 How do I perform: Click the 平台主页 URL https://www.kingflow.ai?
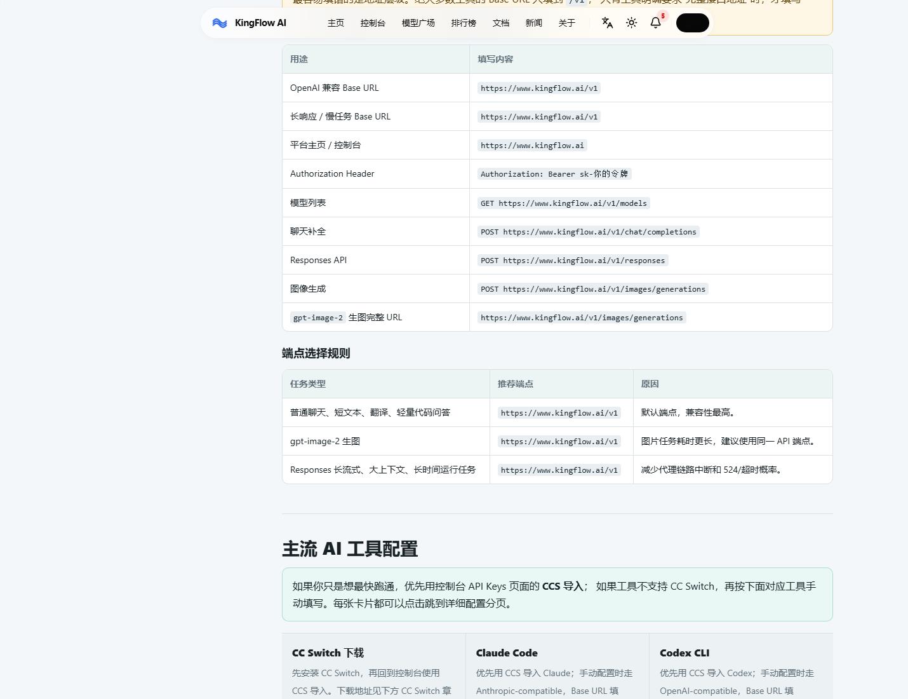(x=532, y=146)
